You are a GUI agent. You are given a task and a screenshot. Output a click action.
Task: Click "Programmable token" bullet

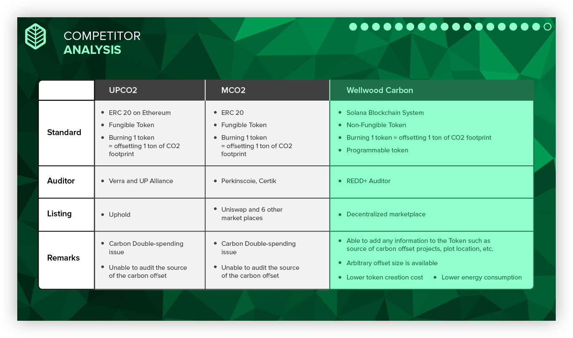377,150
